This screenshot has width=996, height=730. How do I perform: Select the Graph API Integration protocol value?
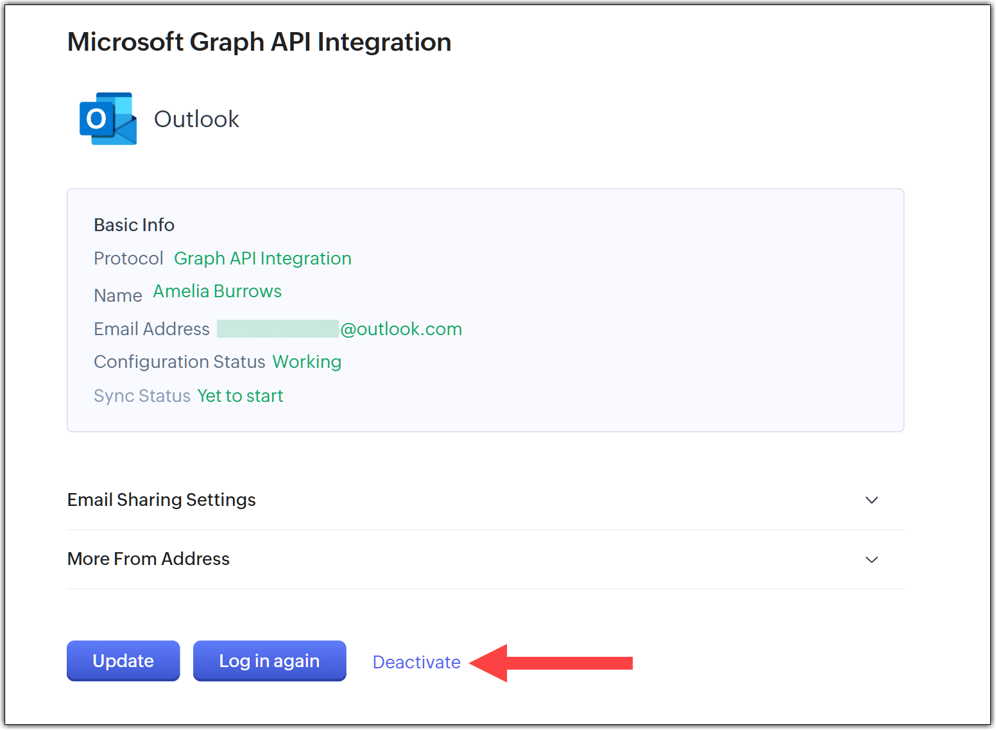(x=262, y=259)
